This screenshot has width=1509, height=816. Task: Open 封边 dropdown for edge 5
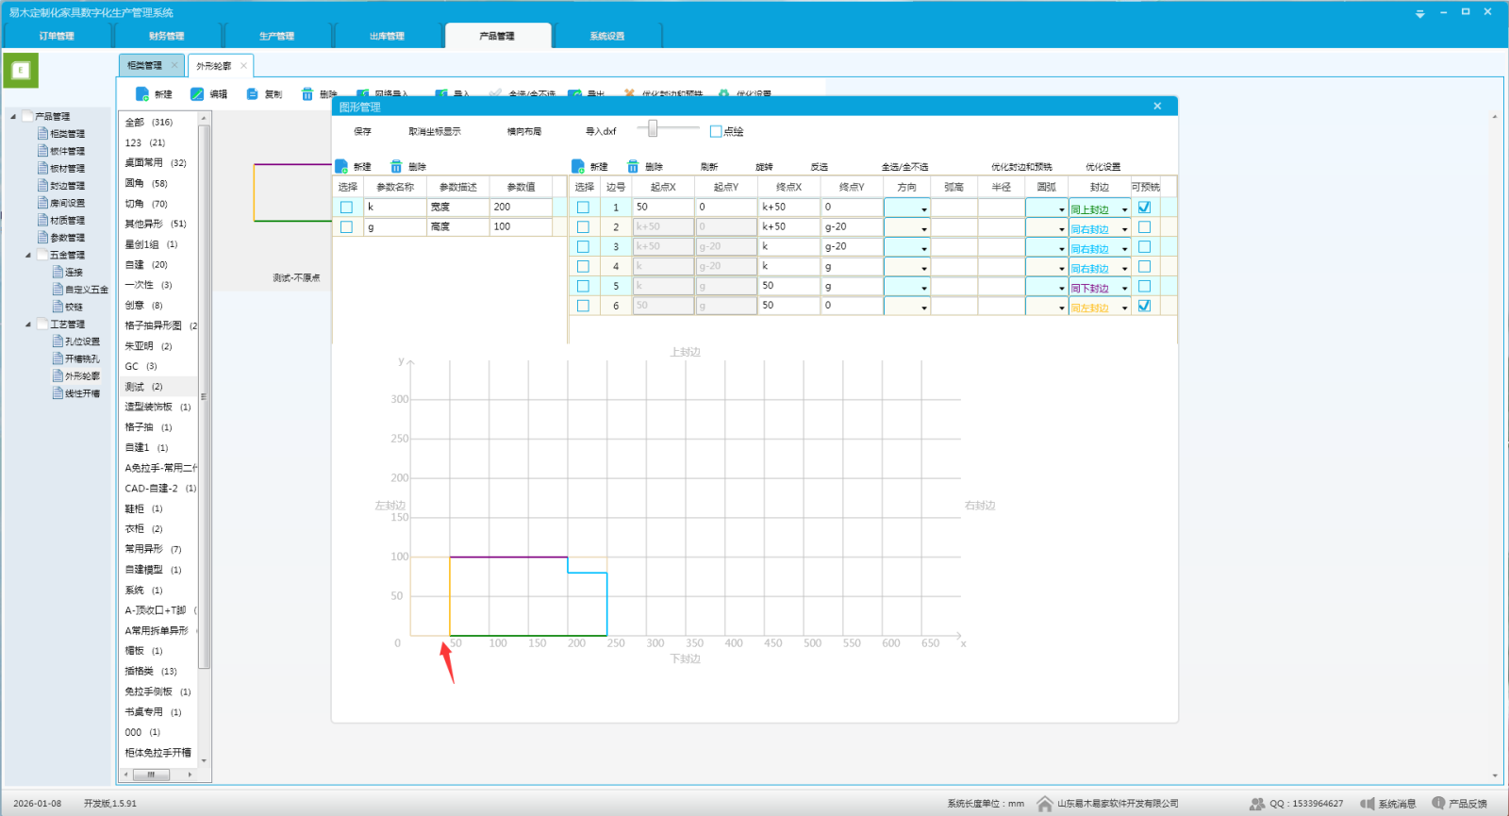pyautogui.click(x=1124, y=288)
